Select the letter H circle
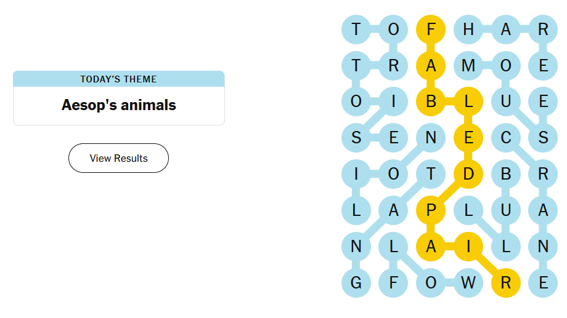This screenshot has width=567, height=318. pyautogui.click(x=468, y=29)
